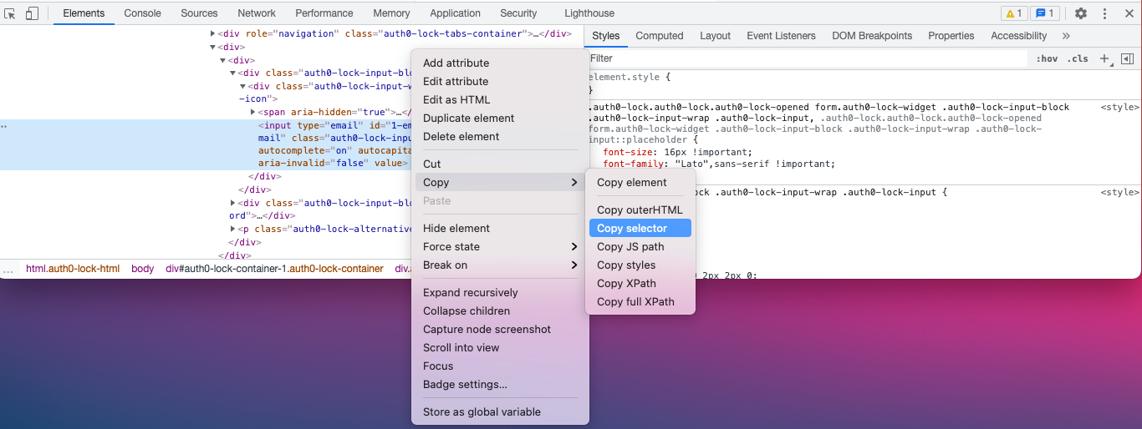Select html.auth0-lock-html breadcrumb
The height and width of the screenshot is (429, 1142).
[73, 270]
